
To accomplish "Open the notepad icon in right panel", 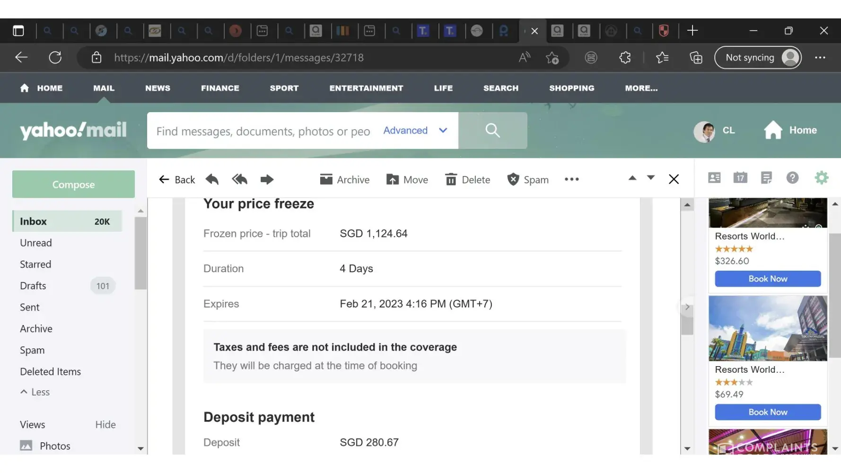I will point(766,178).
